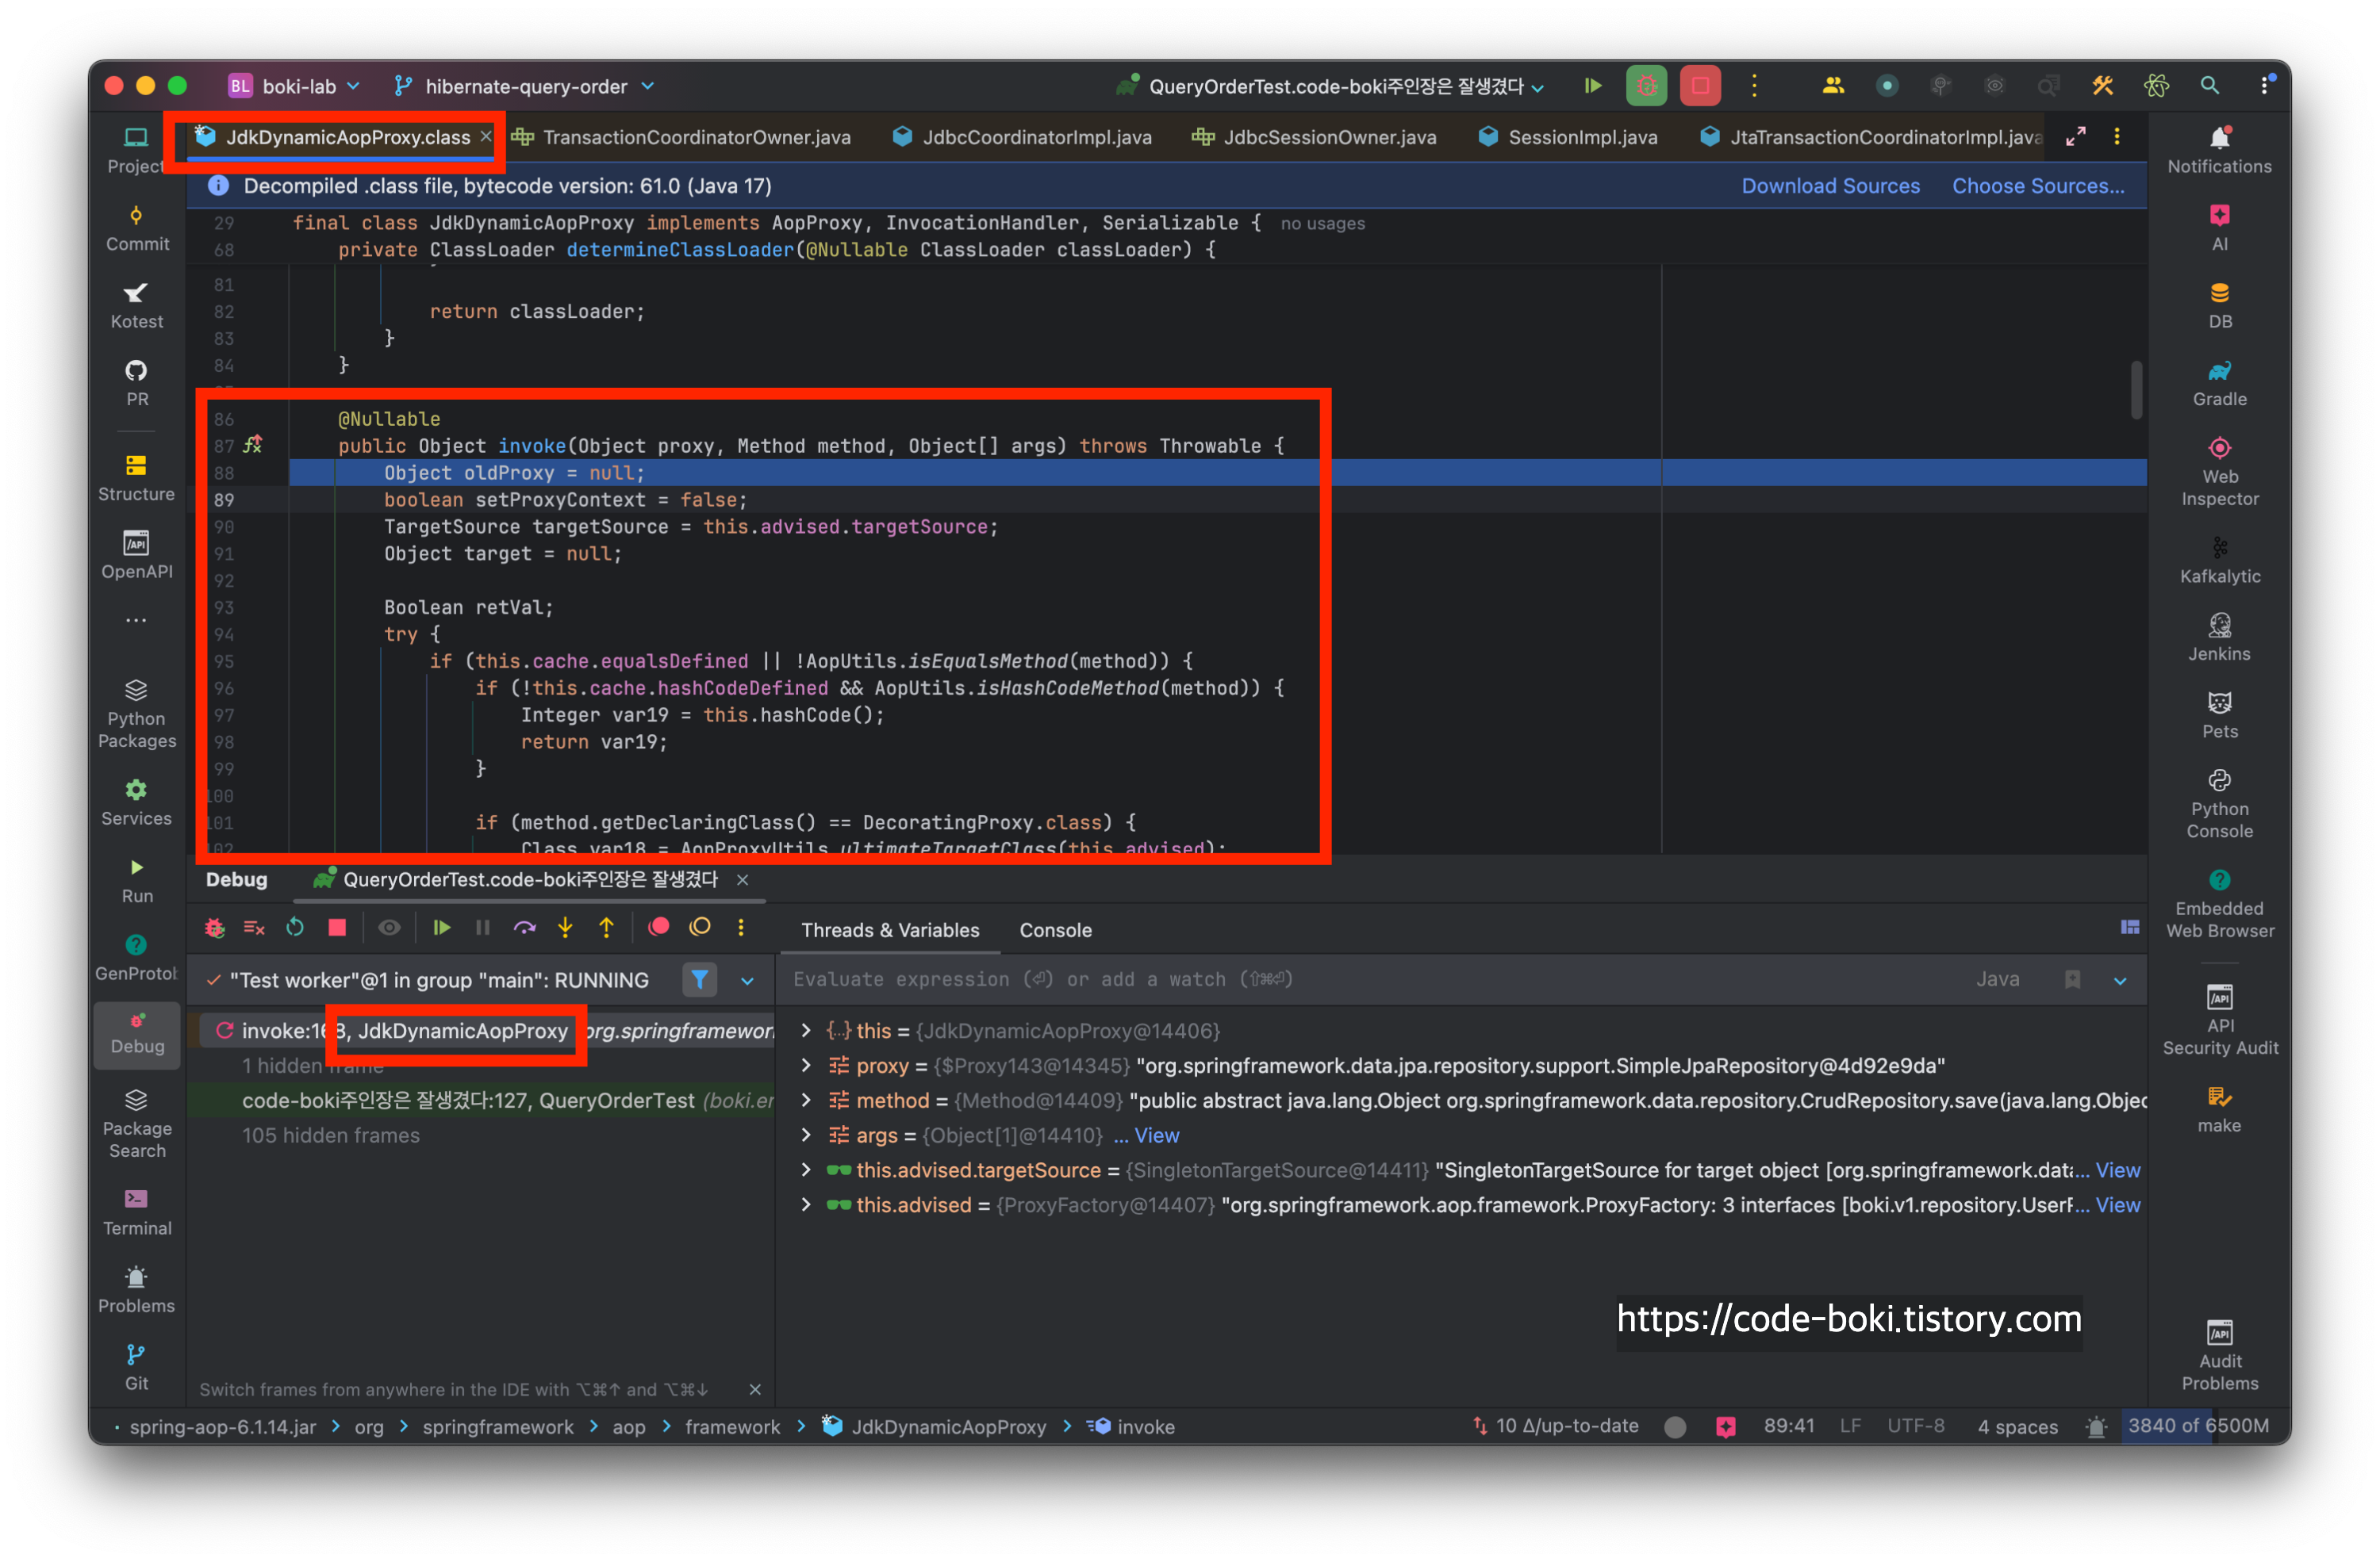Resume the program in the debug toolbar
Viewport: 2380px width, 1562px height.
pos(441,928)
